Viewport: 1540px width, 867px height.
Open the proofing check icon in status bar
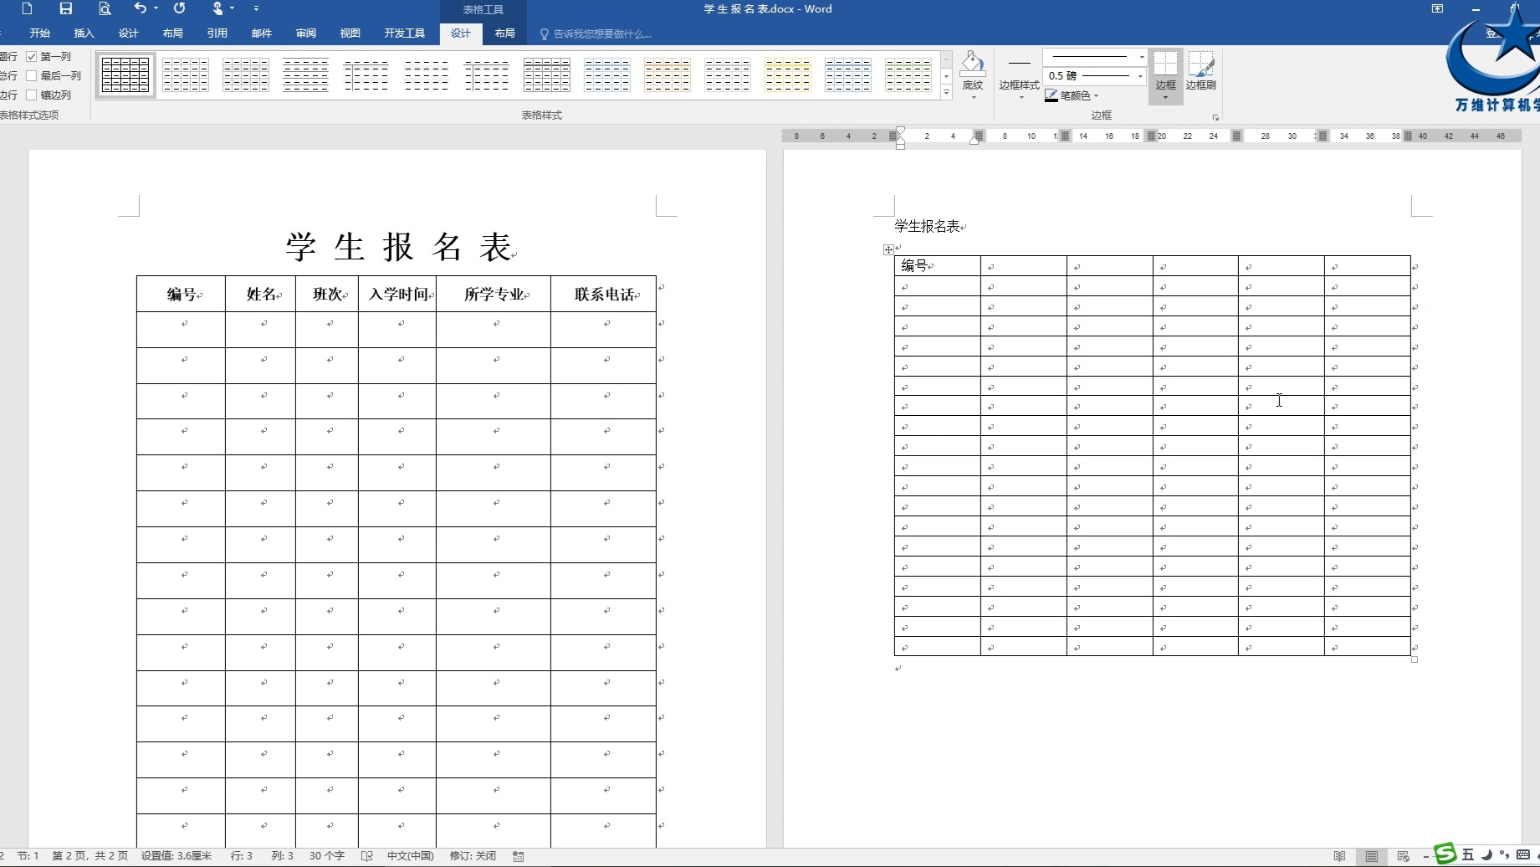point(366,856)
